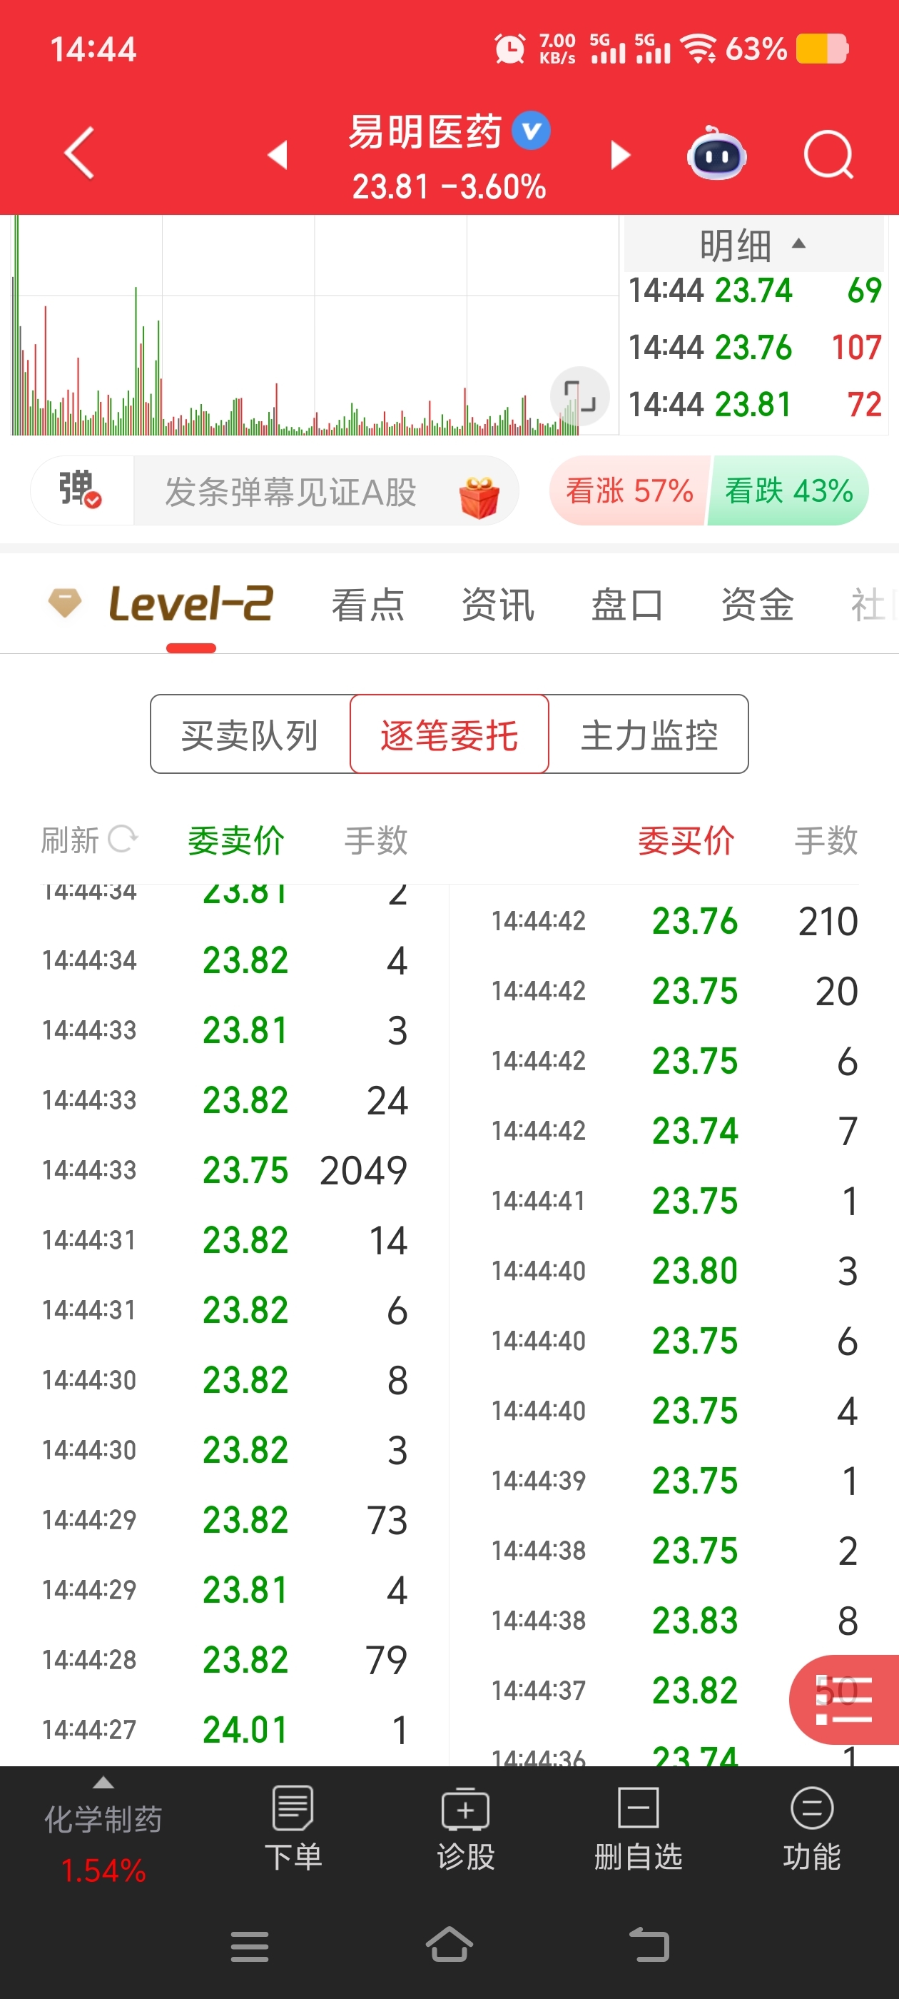Tap the 14:44 23.76 107 detail row
This screenshot has height=1999, width=899.
tap(755, 347)
